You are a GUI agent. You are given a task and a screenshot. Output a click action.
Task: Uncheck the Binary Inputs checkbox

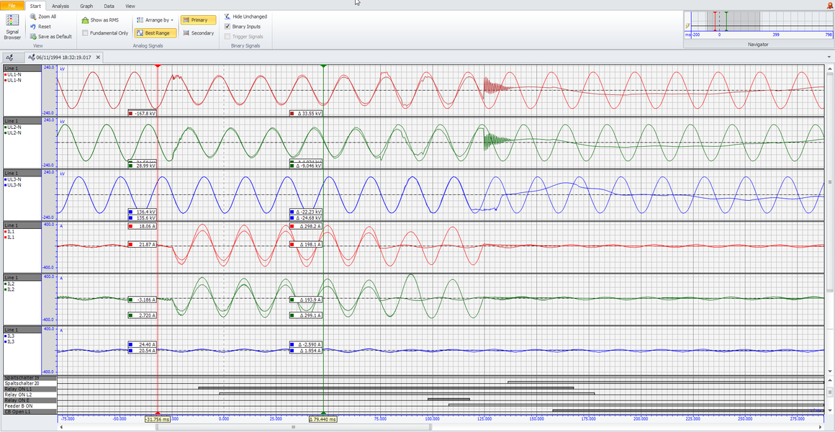pos(227,26)
